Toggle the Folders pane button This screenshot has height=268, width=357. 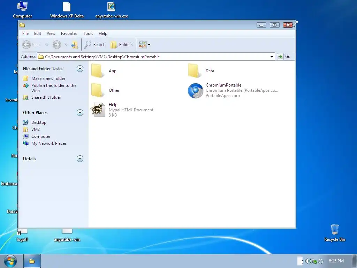122,45
